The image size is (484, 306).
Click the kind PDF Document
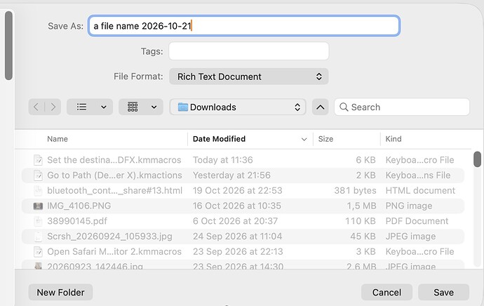417,221
